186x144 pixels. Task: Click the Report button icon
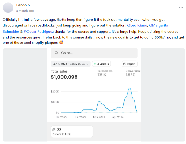(125, 64)
